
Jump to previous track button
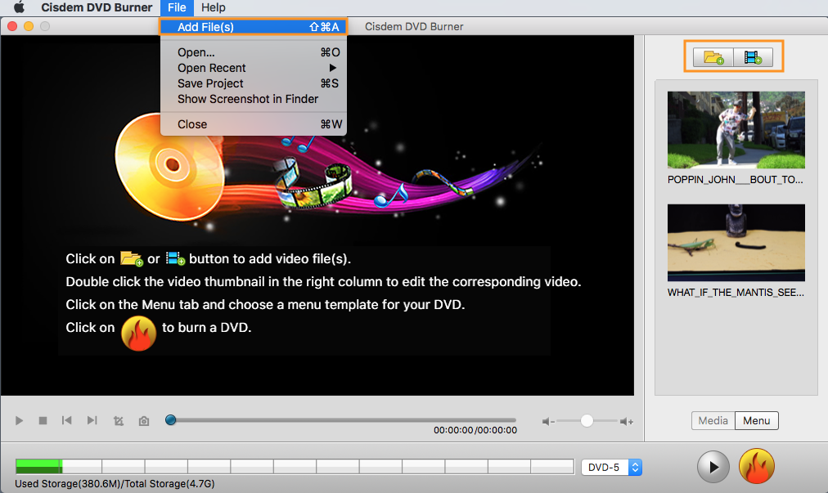(66, 421)
